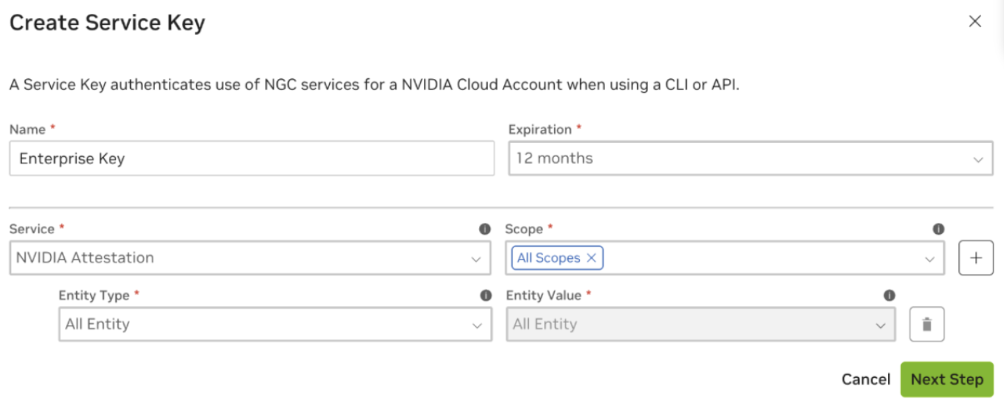Click the green Next Step button
The height and width of the screenshot is (414, 1004).
point(947,380)
